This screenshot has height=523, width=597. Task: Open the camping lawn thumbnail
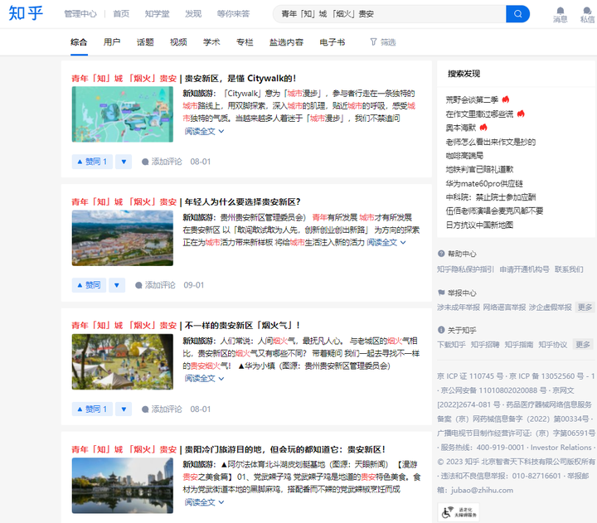[x=123, y=361]
